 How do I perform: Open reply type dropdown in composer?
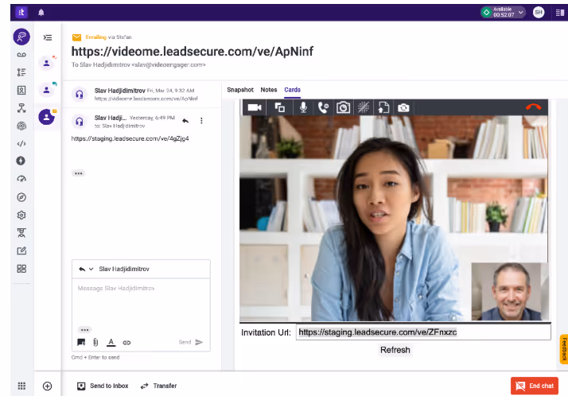coord(86,269)
